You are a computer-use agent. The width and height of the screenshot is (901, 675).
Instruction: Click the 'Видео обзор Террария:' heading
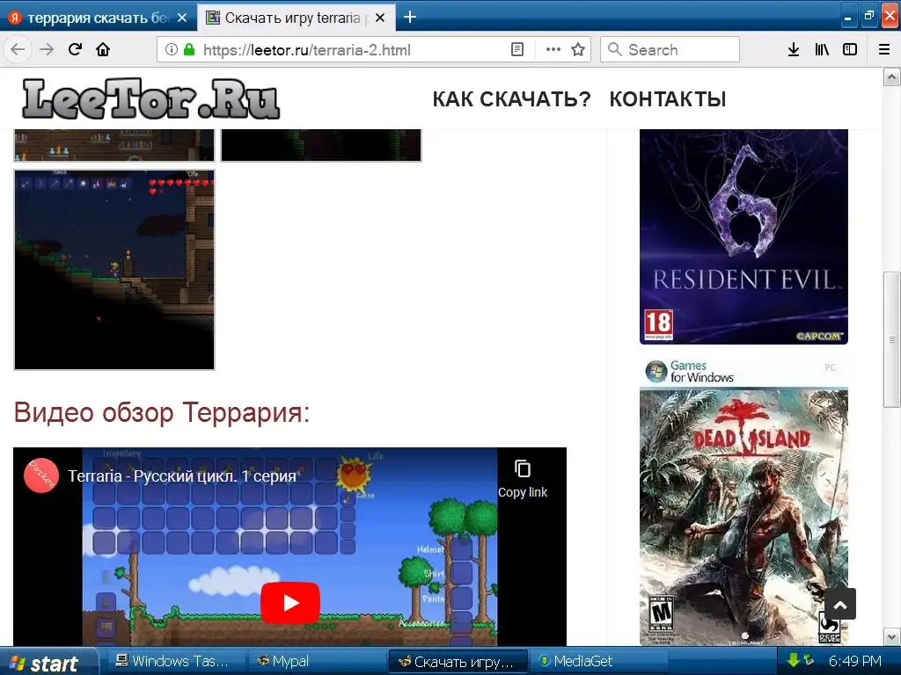pos(162,412)
